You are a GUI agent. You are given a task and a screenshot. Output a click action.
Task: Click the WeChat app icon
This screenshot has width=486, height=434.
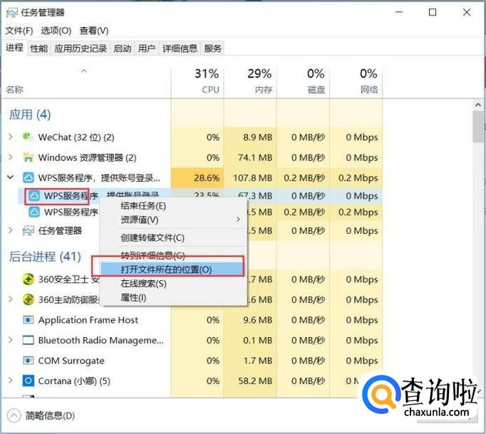point(28,137)
